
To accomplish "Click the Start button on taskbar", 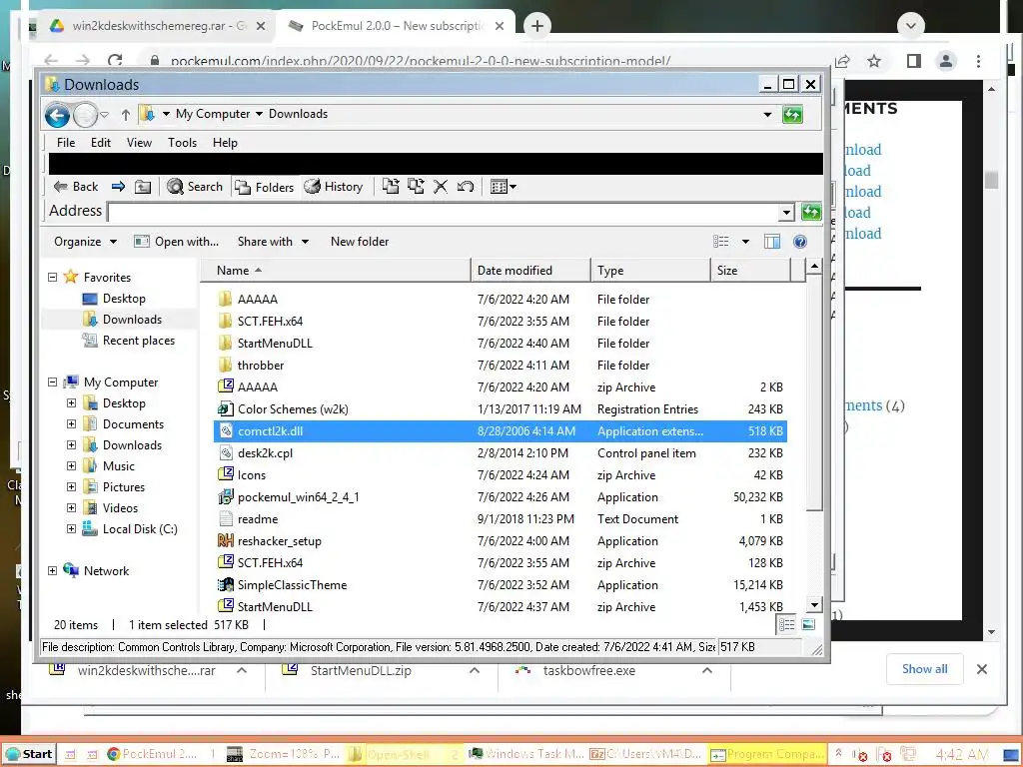I will (x=28, y=754).
